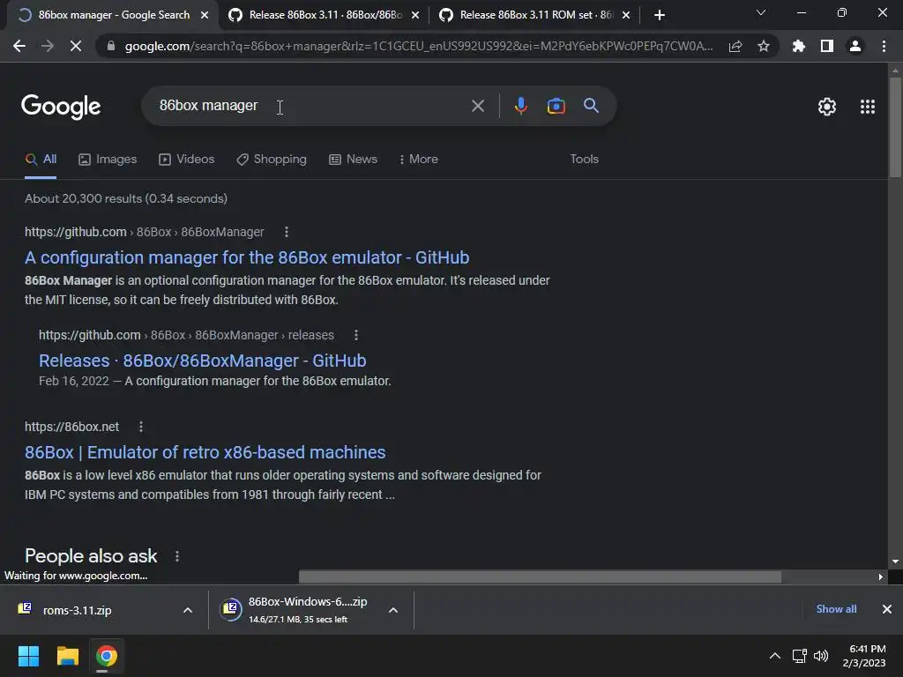Image resolution: width=903 pixels, height=677 pixels.
Task: Open options beside People also ask
Action: [176, 556]
